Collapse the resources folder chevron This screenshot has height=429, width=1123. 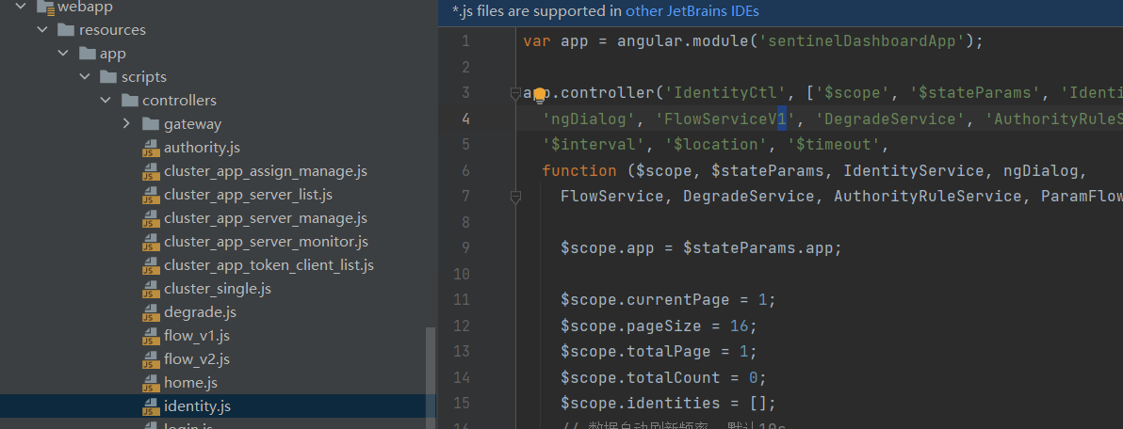[42, 30]
